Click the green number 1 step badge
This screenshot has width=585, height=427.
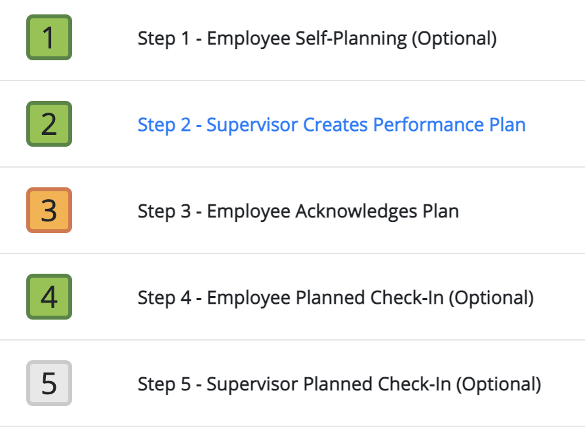[49, 37]
